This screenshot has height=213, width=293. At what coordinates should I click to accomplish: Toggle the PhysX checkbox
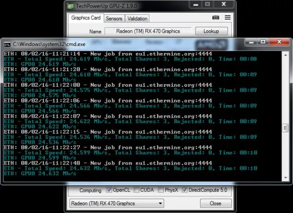tap(161, 190)
